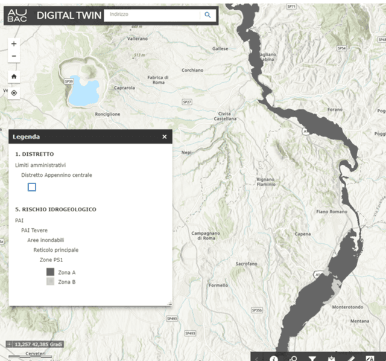Image resolution: width=386 pixels, height=361 pixels.
Task: Open the basemap gallery icon
Action: point(370,358)
